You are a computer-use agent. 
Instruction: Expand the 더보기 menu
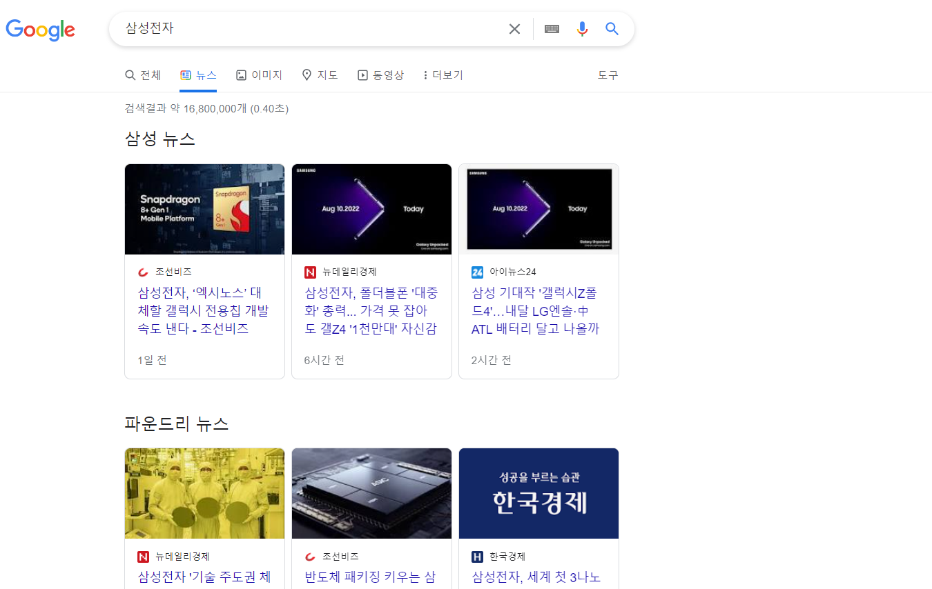click(x=443, y=75)
